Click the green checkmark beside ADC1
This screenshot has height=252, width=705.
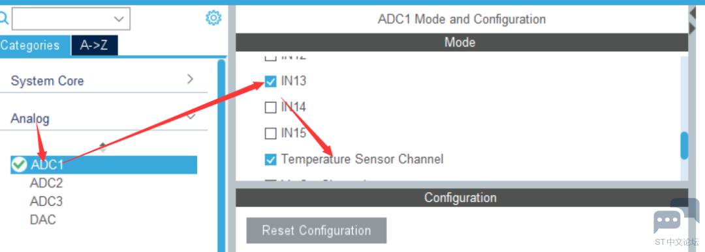point(18,165)
